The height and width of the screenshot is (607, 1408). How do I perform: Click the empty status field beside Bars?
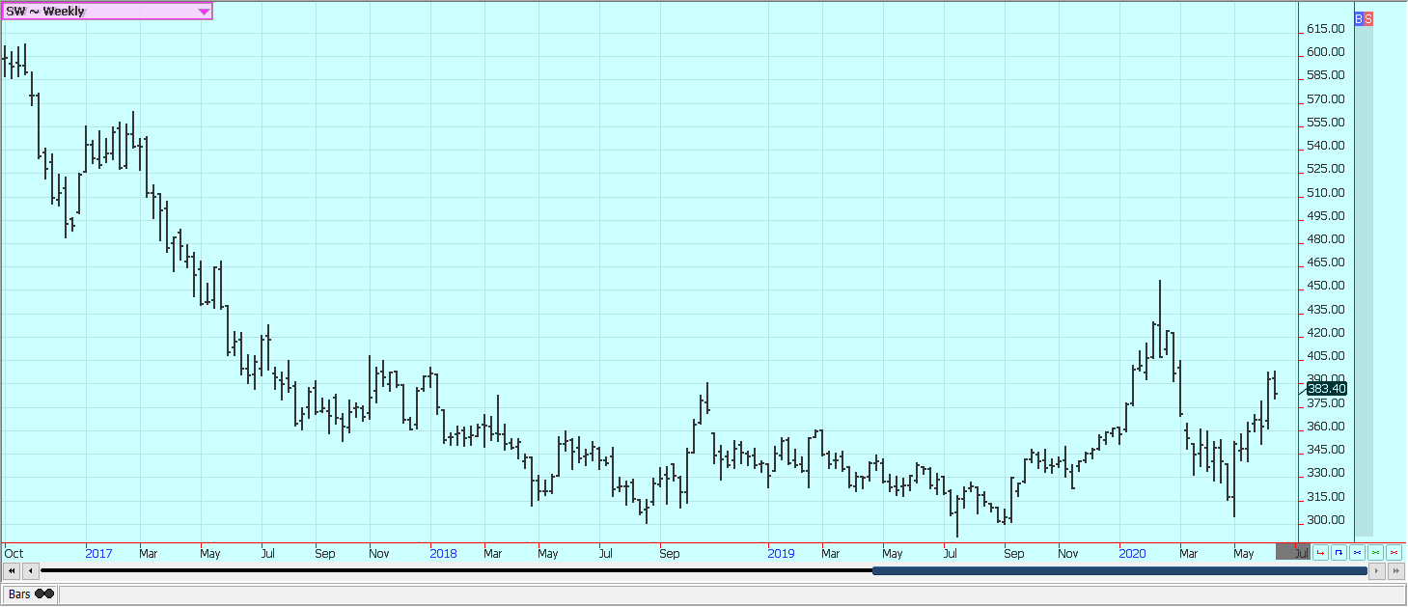pyautogui.click(x=732, y=594)
